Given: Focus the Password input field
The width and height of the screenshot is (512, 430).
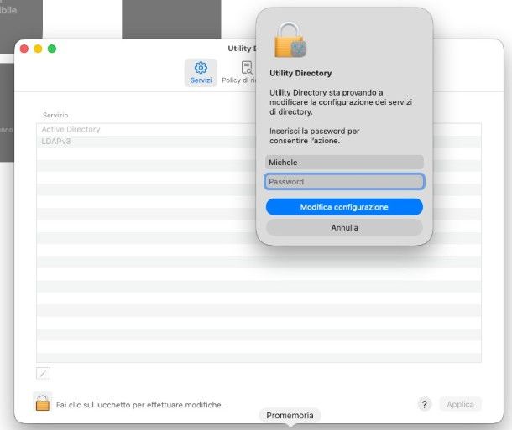Looking at the screenshot, I should point(344,182).
